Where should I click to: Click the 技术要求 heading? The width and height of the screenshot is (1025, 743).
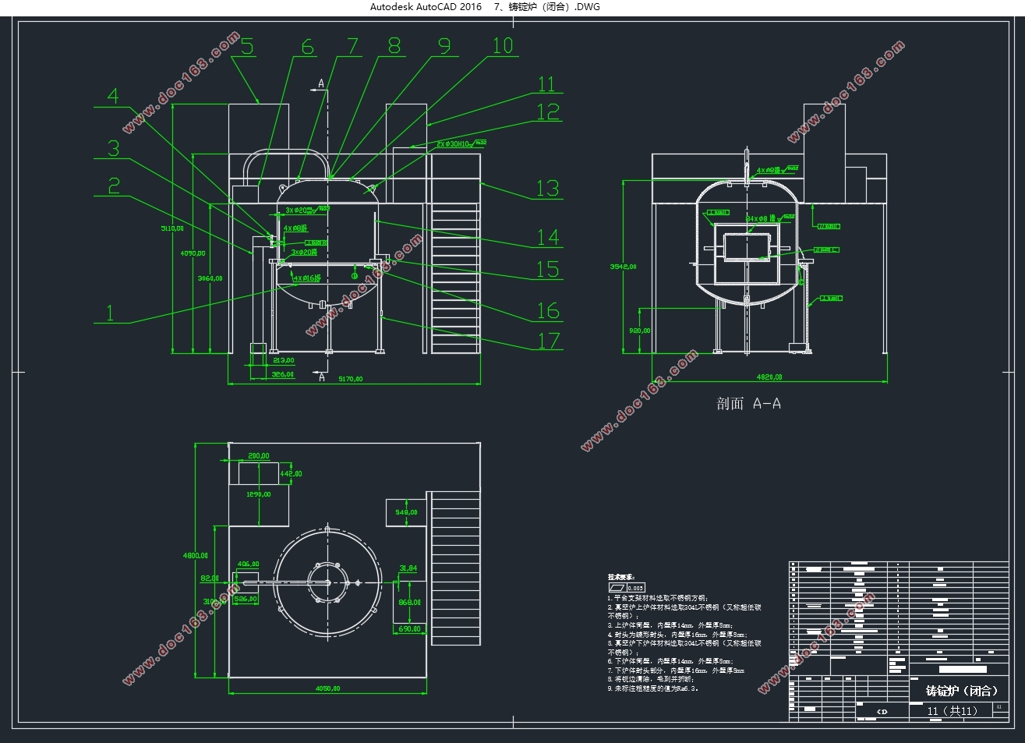[621, 578]
